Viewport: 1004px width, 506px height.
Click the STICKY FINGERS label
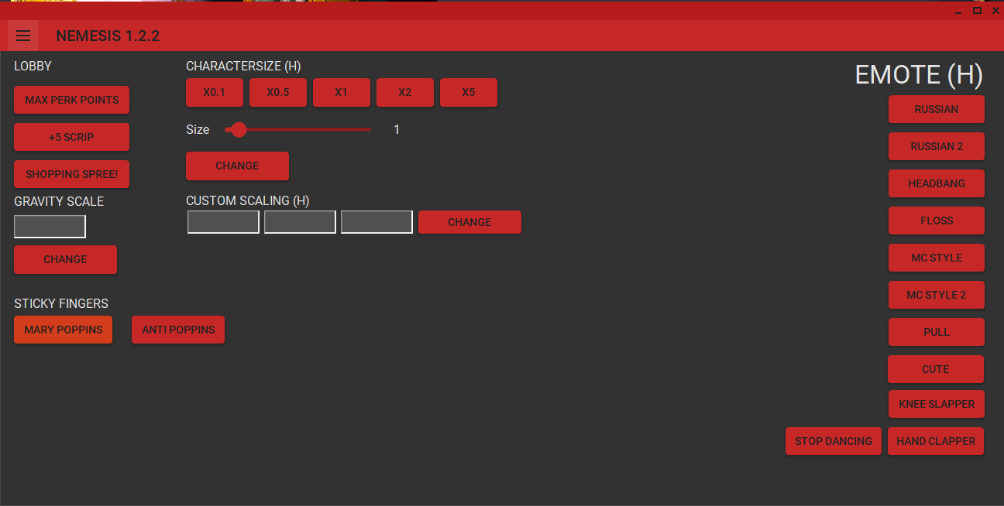[x=61, y=303]
